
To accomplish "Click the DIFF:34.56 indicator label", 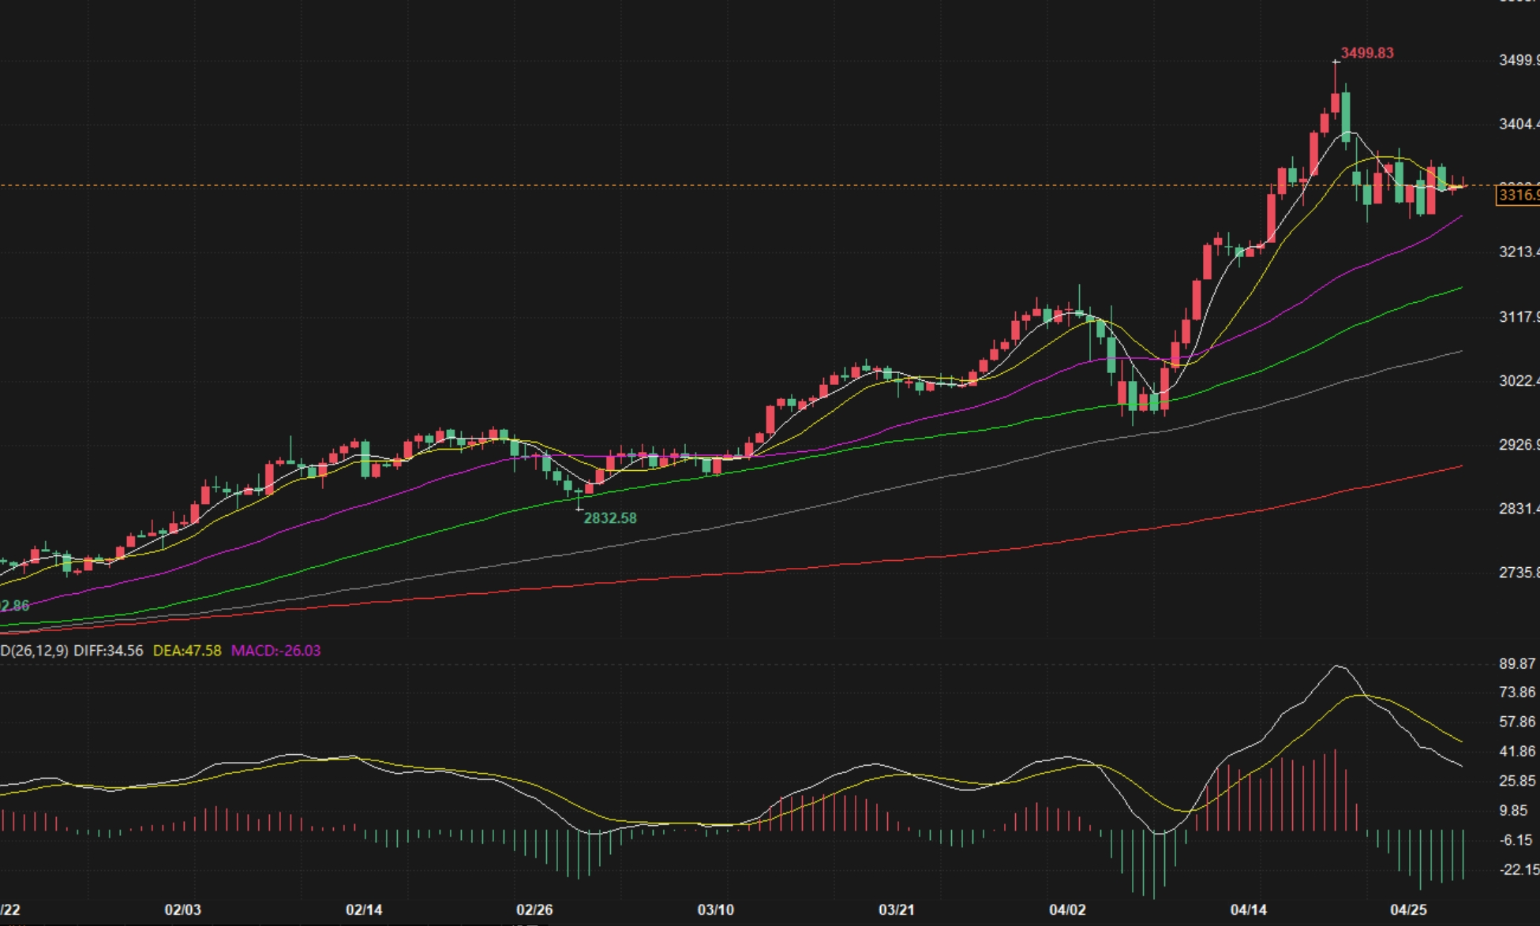I will (109, 651).
